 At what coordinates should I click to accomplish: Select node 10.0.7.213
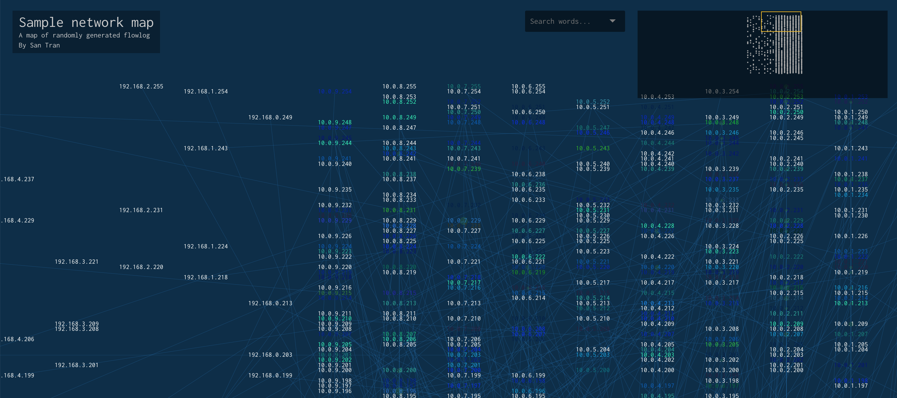pos(464,303)
